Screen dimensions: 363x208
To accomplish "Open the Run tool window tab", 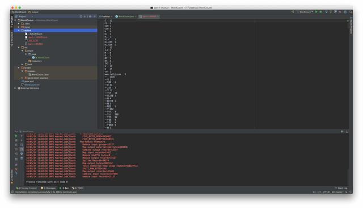I will coord(64,188).
